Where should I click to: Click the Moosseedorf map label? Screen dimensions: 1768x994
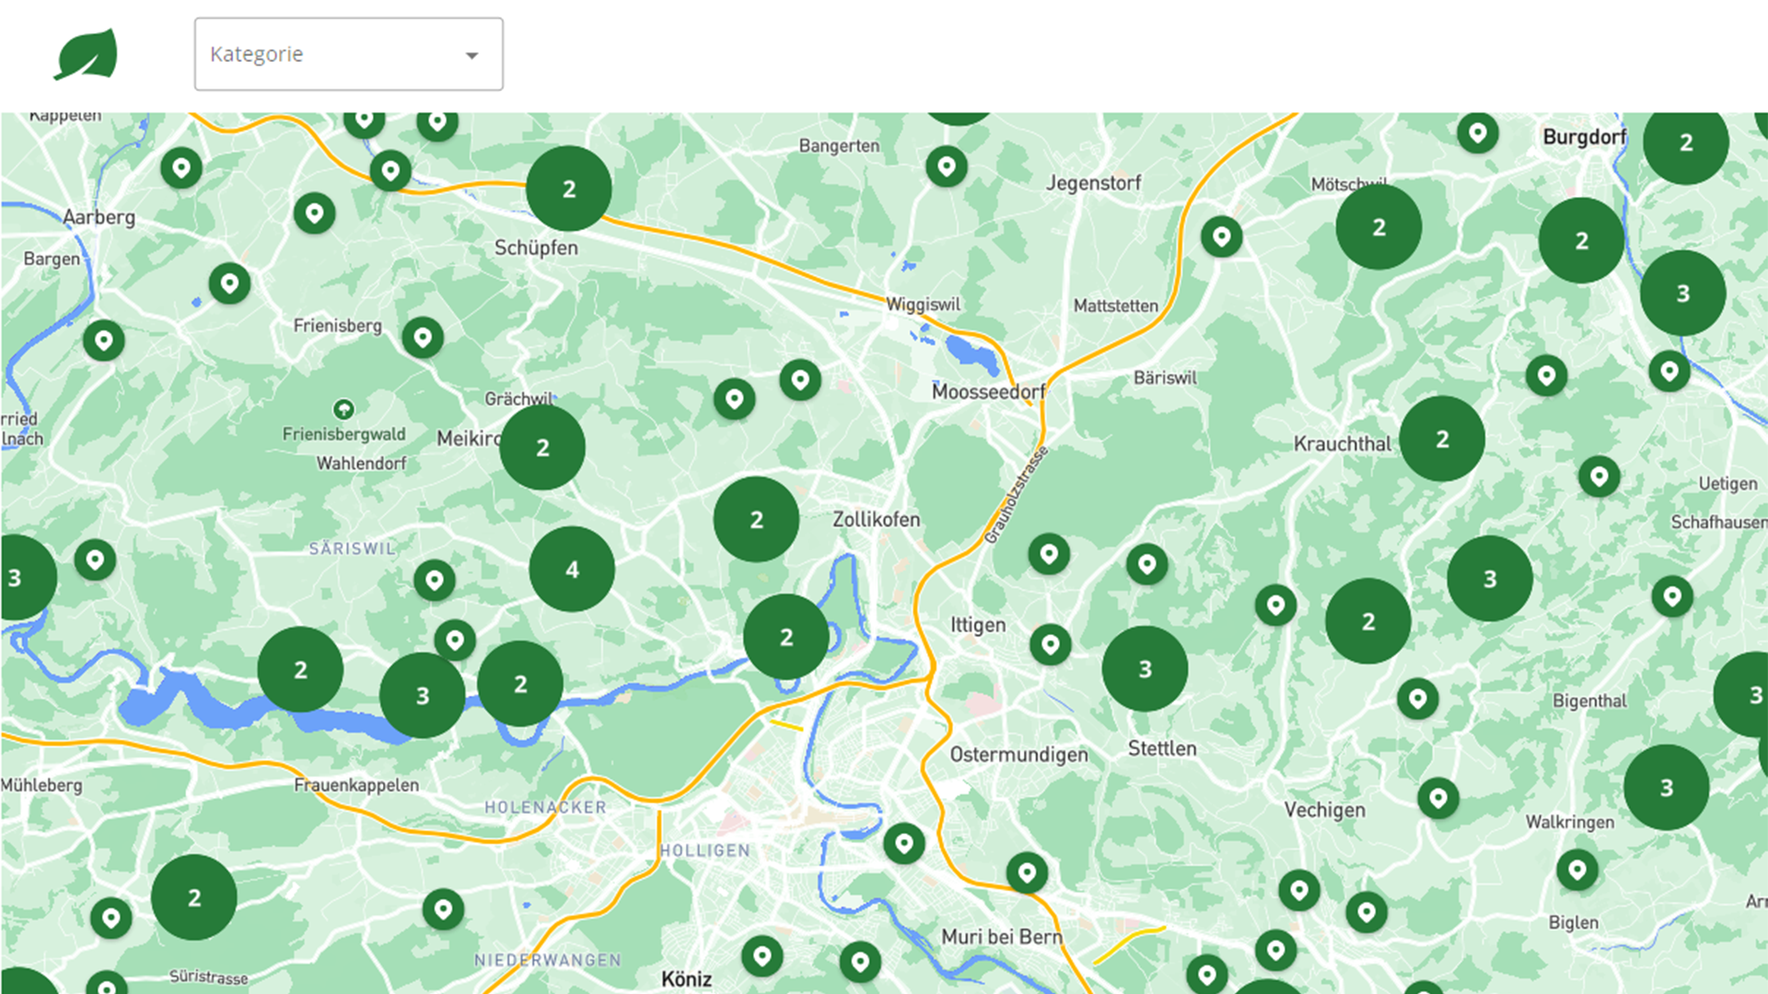[988, 392]
